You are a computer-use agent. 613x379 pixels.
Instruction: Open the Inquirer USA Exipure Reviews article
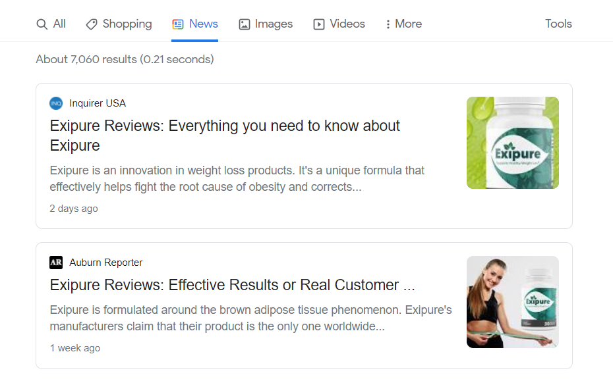[225, 125]
